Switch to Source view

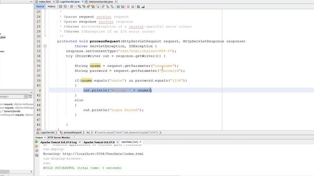coord(40,6)
